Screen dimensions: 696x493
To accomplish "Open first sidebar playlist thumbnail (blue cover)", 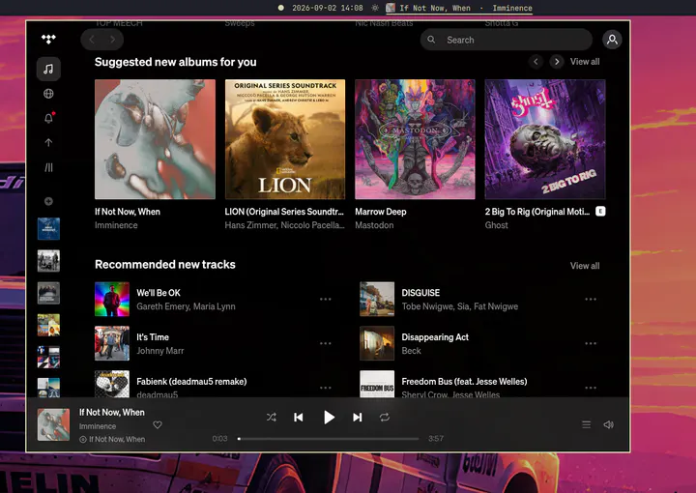I will pos(48,228).
